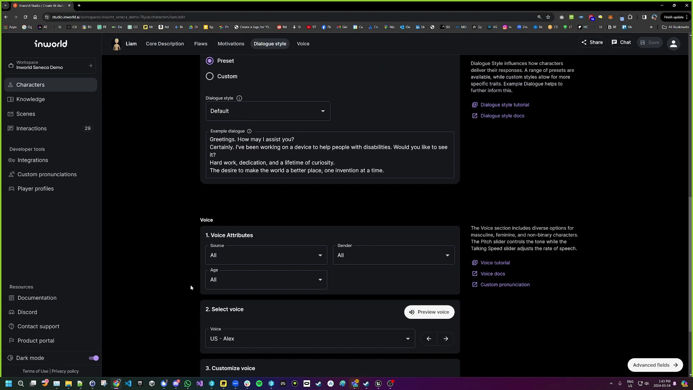Viewport: 693px width, 390px height.
Task: Click the Share button
Action: (592, 43)
